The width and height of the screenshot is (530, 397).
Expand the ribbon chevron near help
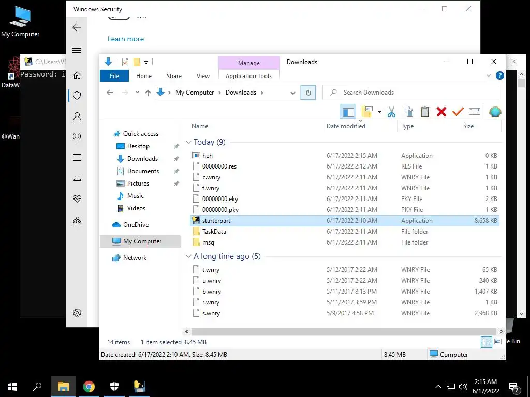point(489,75)
